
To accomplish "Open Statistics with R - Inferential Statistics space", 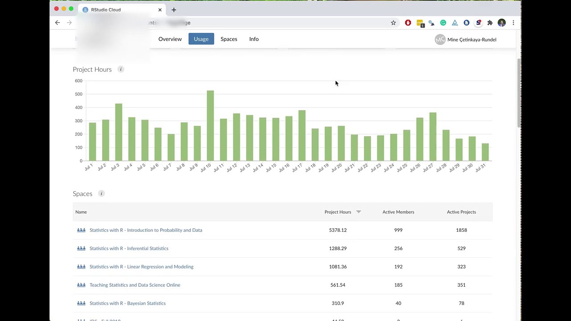I will tap(129, 248).
